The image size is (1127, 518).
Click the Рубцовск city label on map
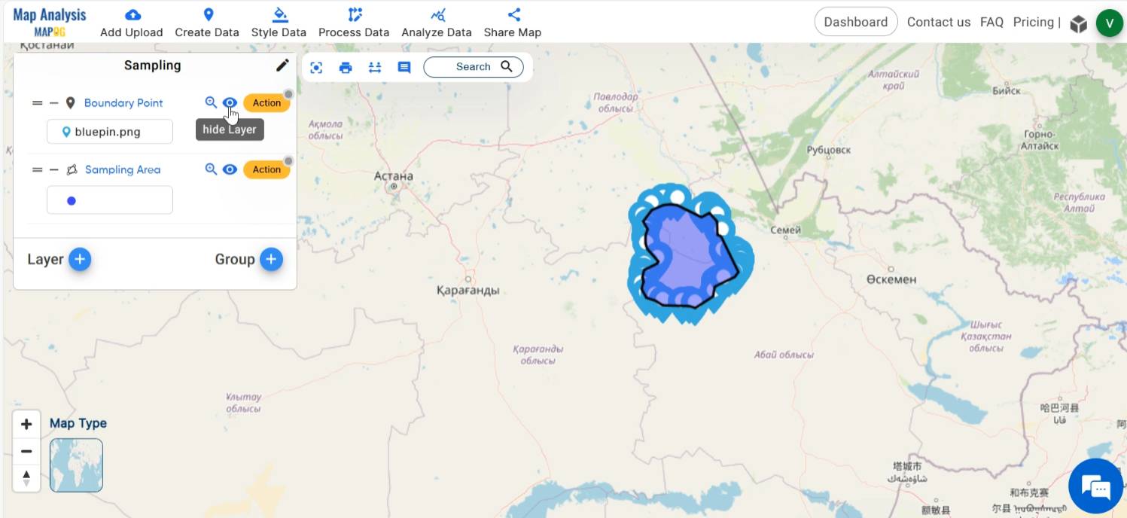click(x=828, y=150)
